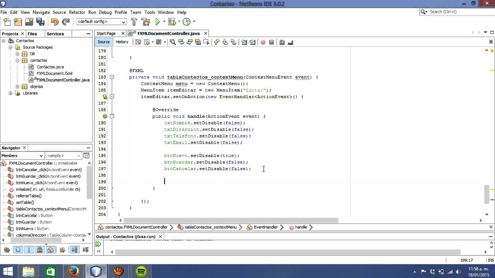Viewport: 495px width, 278px height.
Task: Click the handle breadcrumb item
Action: tap(301, 227)
